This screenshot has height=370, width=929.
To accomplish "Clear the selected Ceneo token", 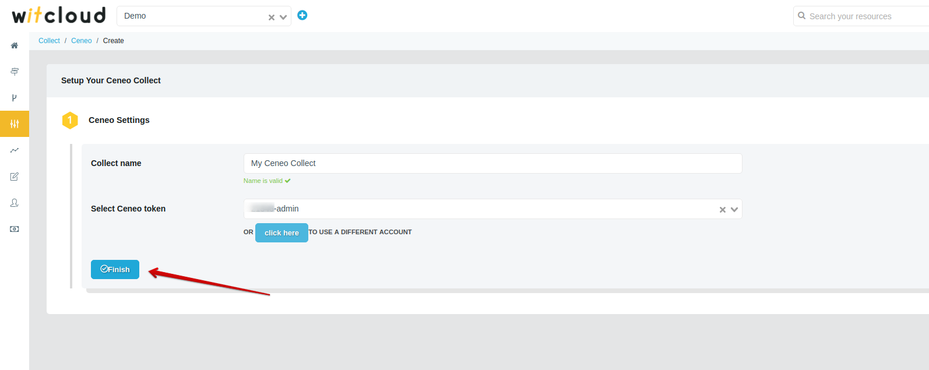I will pos(723,210).
